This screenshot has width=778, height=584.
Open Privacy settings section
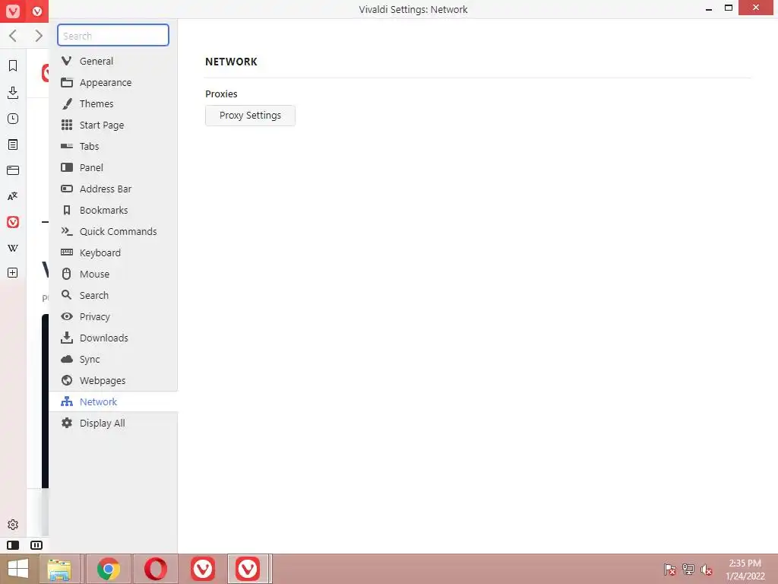tap(113, 317)
